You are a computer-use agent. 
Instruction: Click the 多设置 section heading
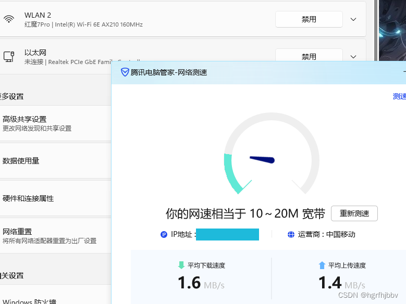(x=12, y=96)
